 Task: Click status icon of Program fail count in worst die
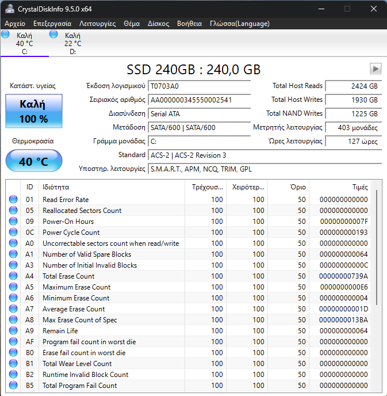click(x=13, y=341)
